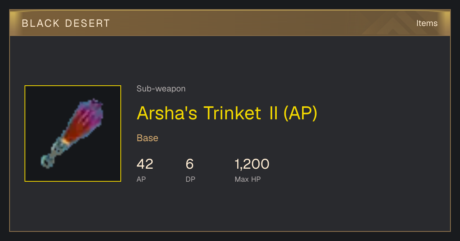Click the Base enhancement level text

click(148, 138)
